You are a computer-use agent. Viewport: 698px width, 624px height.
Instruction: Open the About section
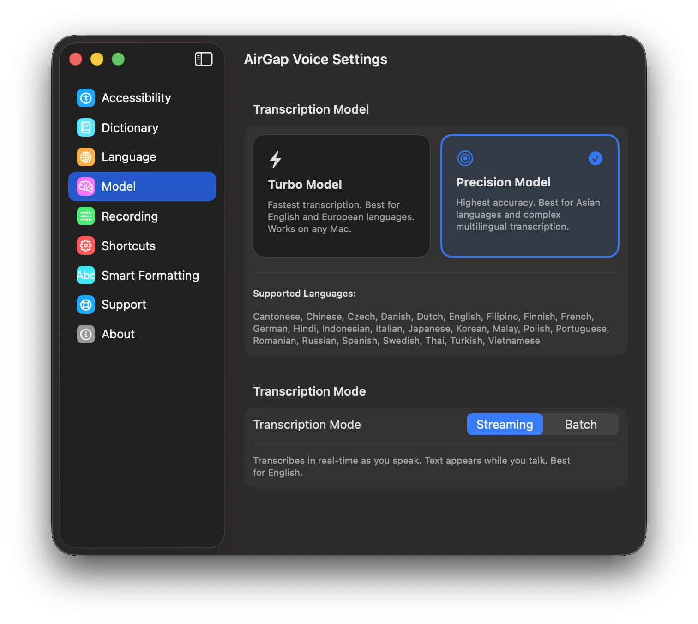point(142,334)
